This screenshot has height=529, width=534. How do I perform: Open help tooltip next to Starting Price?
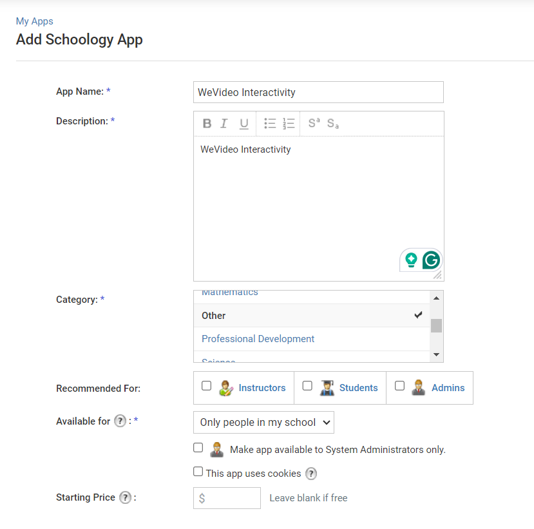click(x=126, y=497)
